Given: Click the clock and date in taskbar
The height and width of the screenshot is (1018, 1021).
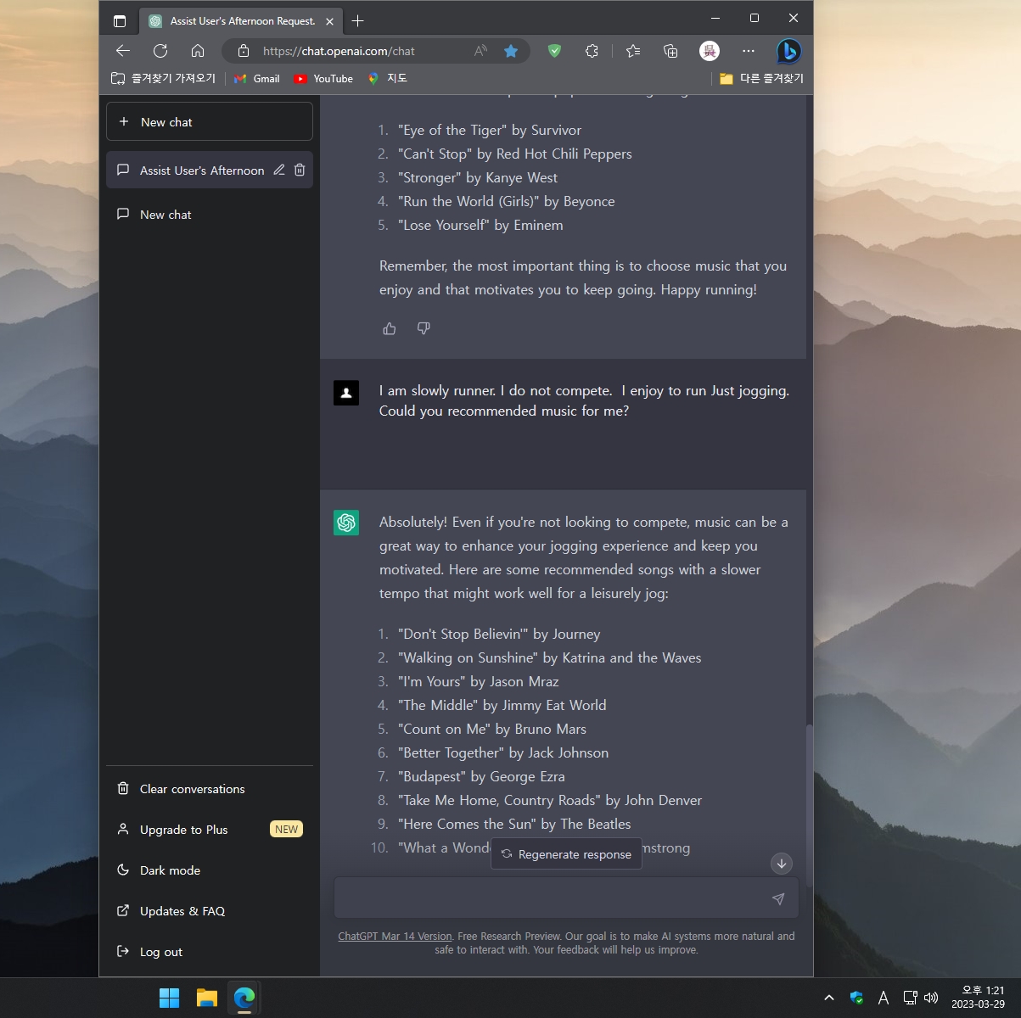Looking at the screenshot, I should point(978,998).
